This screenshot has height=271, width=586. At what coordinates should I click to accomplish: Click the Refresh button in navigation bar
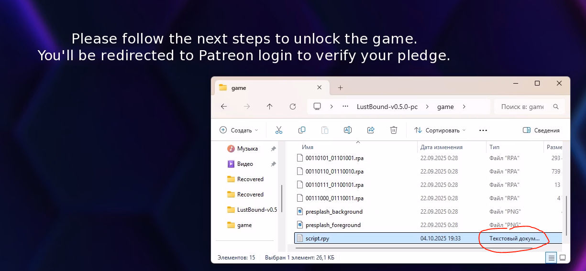293,107
